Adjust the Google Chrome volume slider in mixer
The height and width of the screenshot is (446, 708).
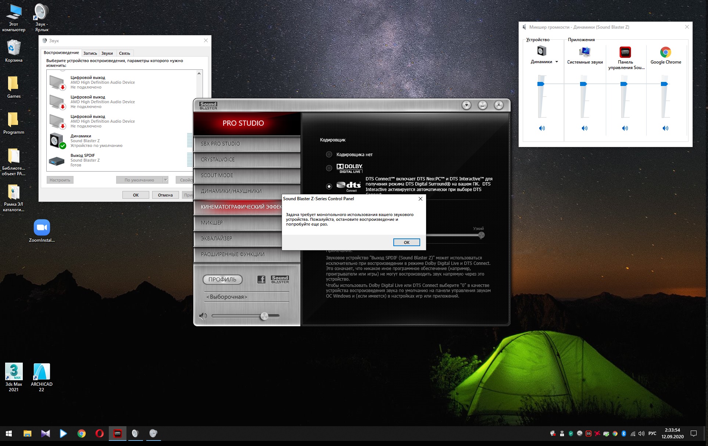click(664, 84)
